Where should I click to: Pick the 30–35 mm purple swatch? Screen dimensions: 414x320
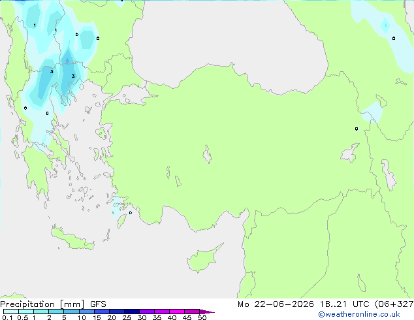pos(147,312)
